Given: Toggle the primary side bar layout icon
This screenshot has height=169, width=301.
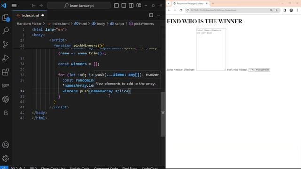Looking at the screenshot, I should 116,5.
